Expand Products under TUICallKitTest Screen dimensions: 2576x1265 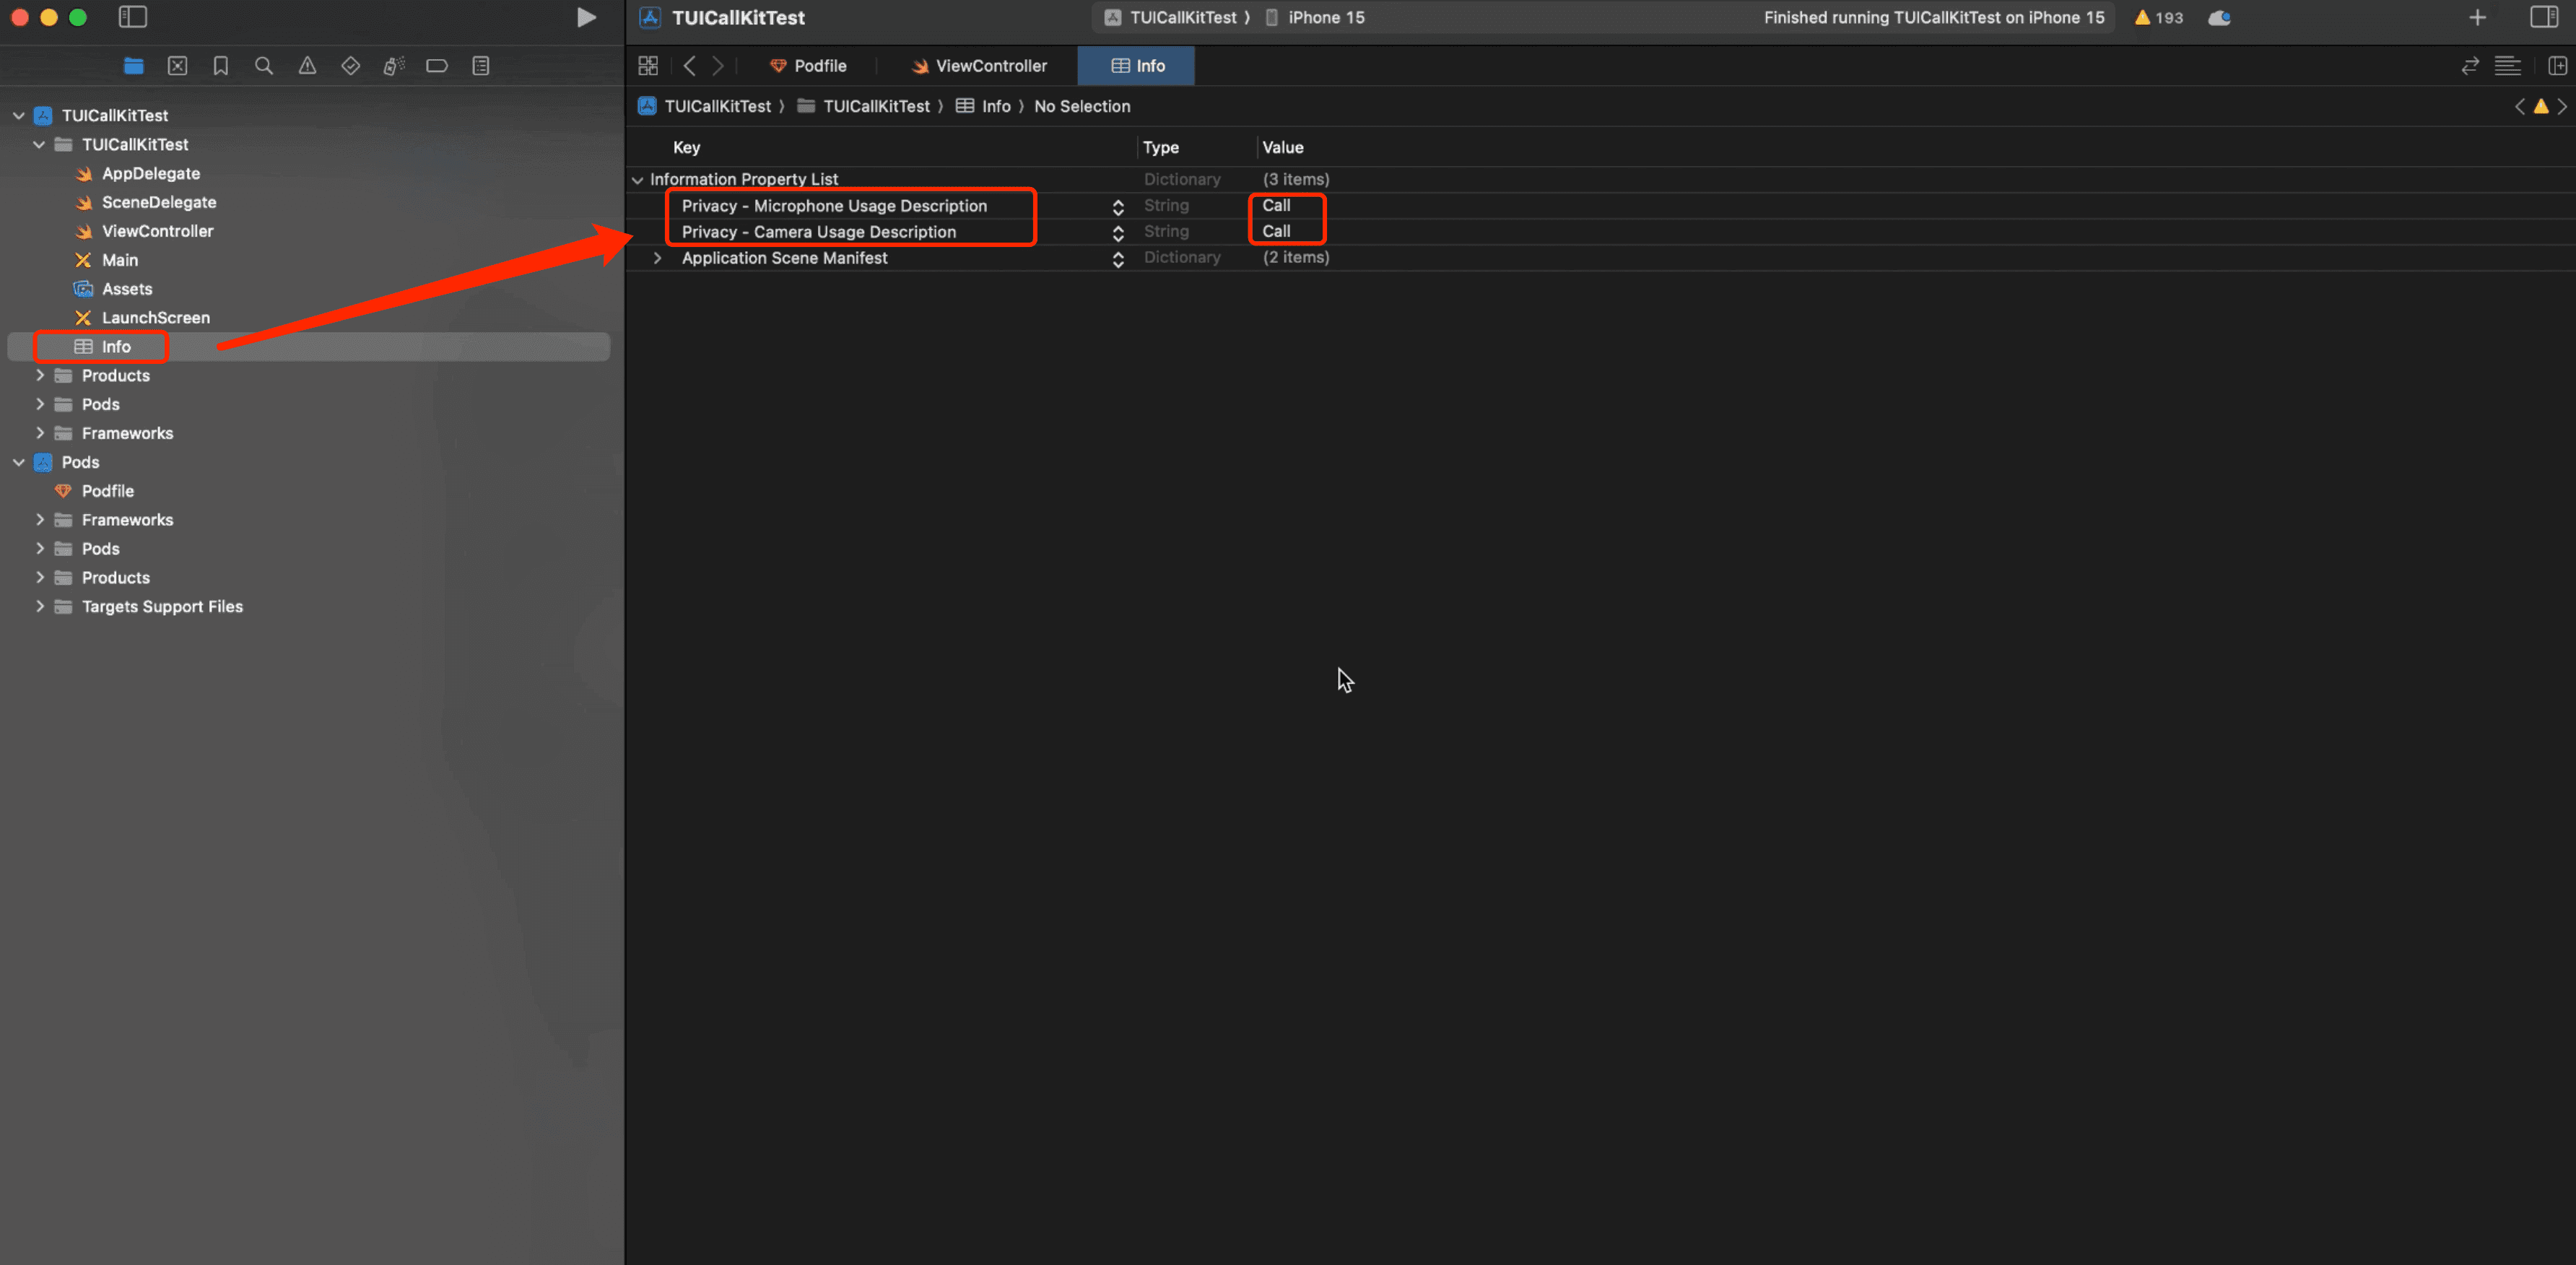tap(40, 376)
